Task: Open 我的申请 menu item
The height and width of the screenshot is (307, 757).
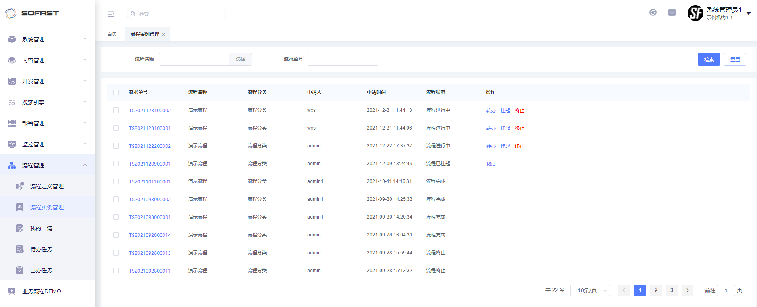Action: pyautogui.click(x=41, y=228)
